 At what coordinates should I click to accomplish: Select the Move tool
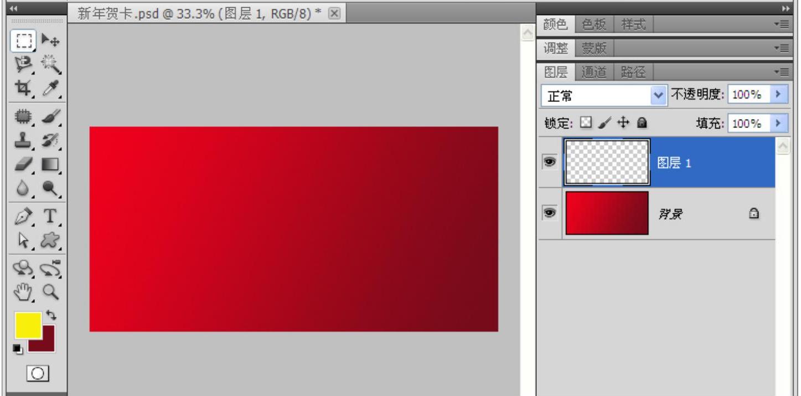(51, 40)
